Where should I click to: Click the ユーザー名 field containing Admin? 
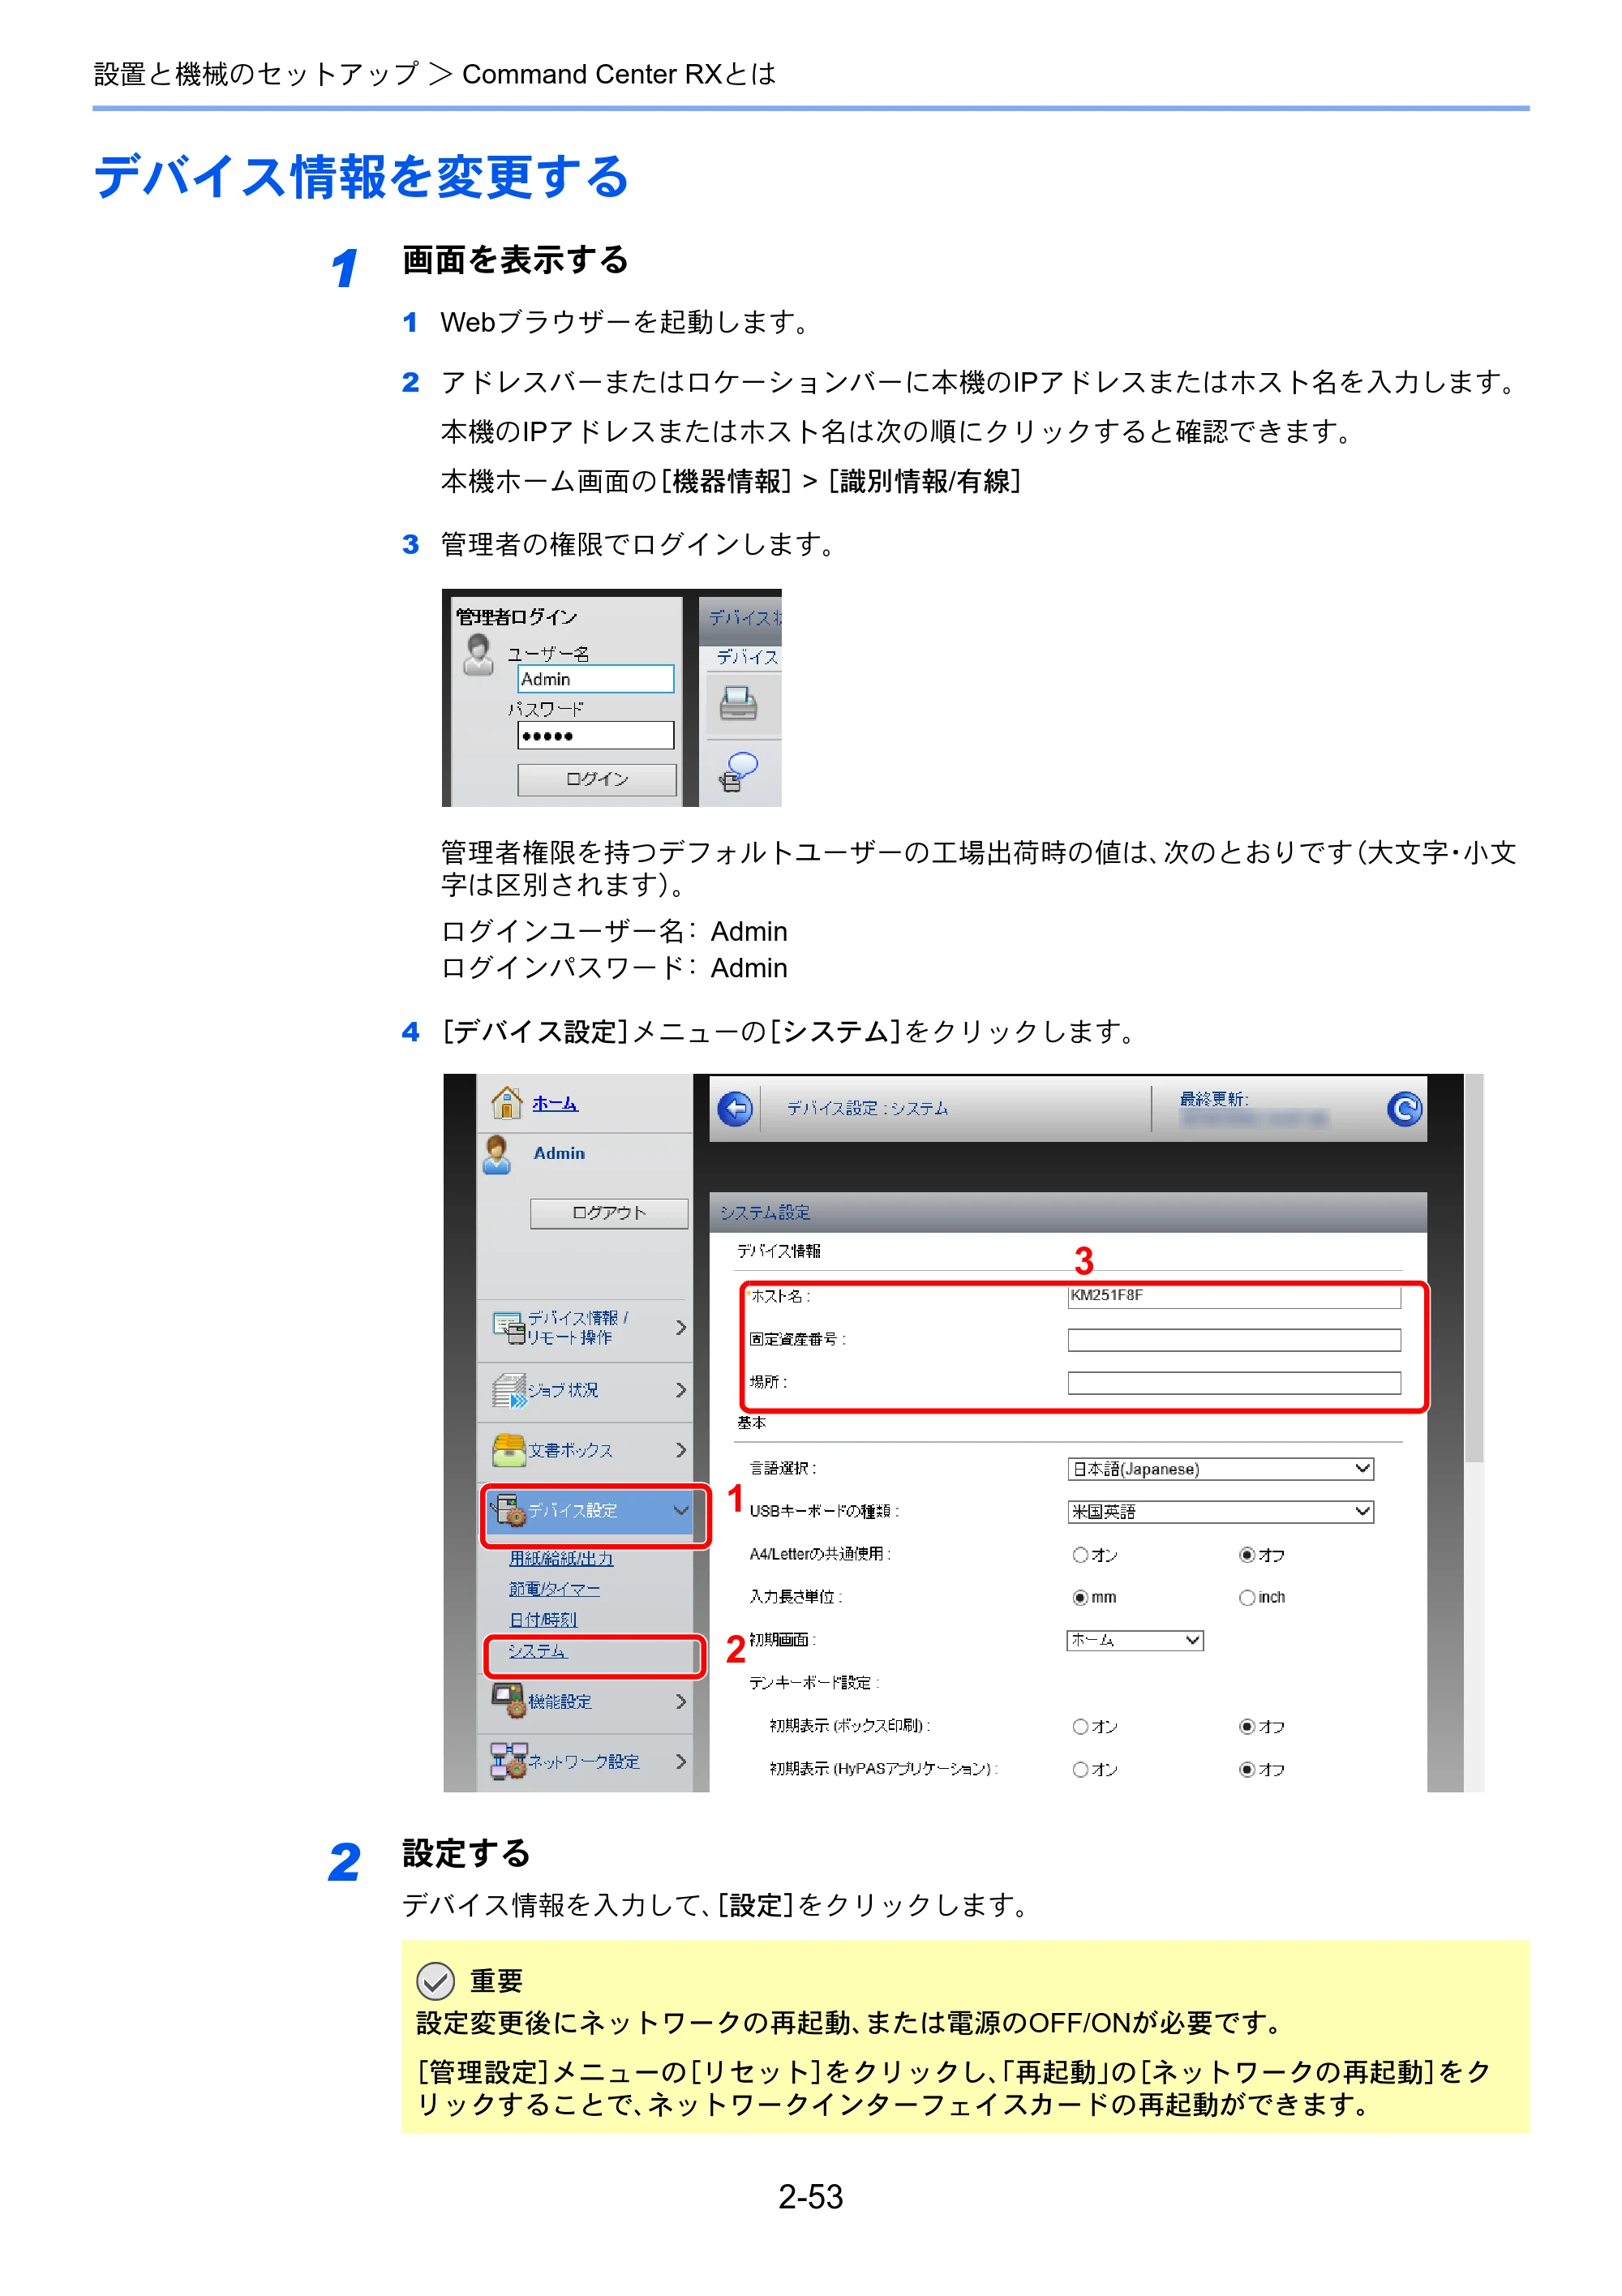[596, 679]
